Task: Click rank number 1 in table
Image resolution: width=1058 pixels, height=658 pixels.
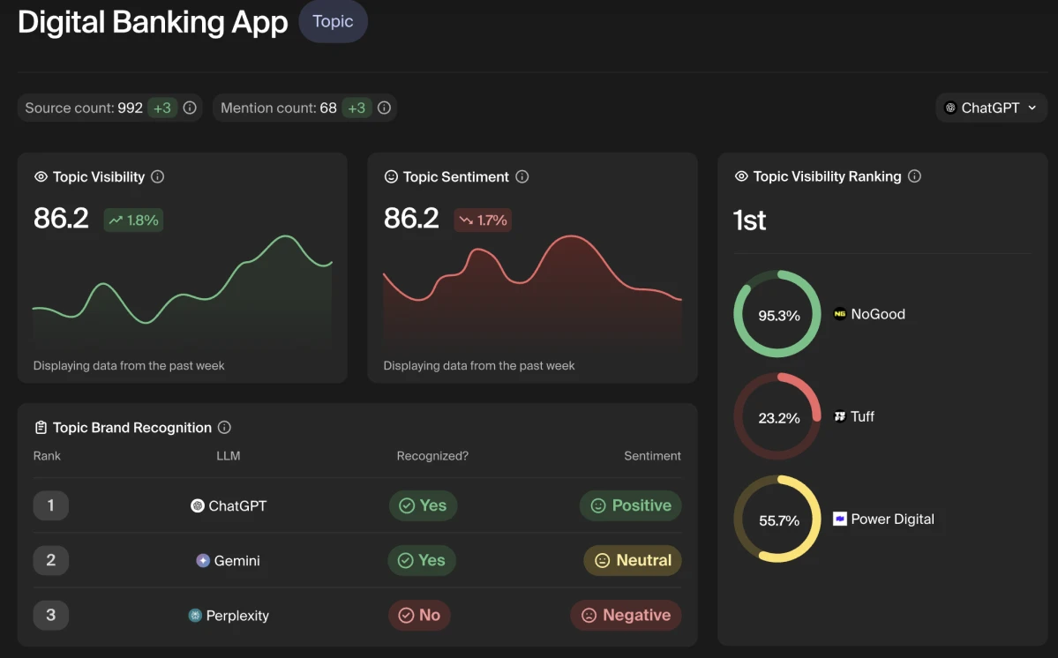Action: [x=50, y=505]
